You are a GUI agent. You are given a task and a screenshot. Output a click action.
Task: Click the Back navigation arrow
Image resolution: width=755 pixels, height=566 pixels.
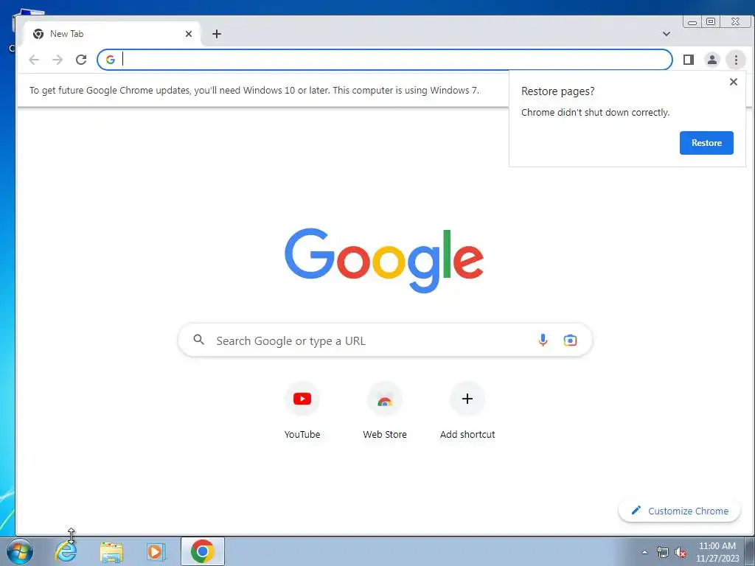34,60
